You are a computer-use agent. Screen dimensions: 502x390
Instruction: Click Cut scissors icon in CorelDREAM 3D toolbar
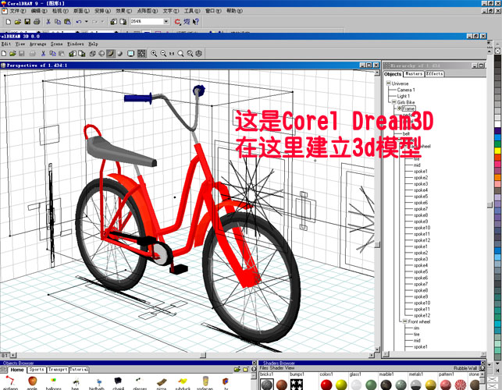(x=43, y=54)
